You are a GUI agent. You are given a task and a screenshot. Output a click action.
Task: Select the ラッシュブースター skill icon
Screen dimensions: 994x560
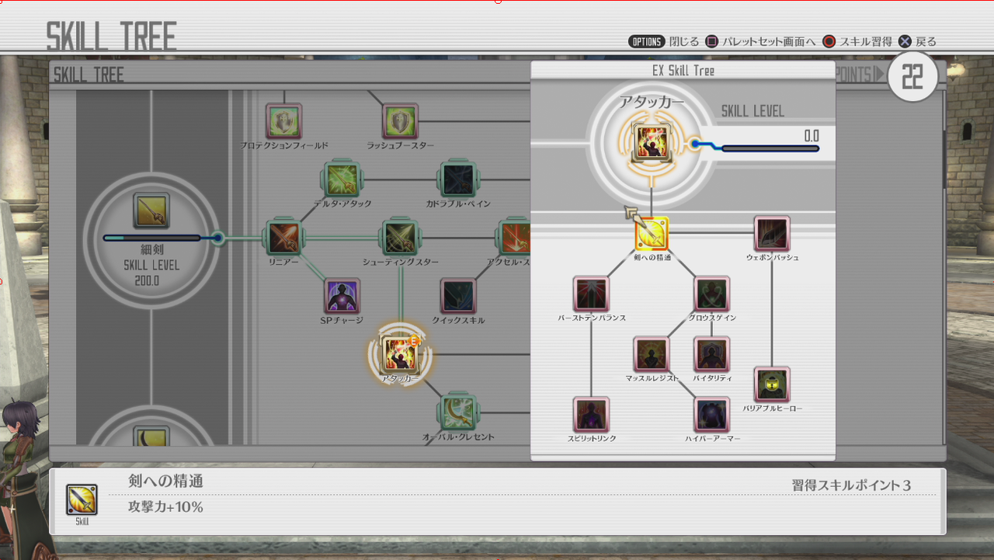pyautogui.click(x=400, y=122)
